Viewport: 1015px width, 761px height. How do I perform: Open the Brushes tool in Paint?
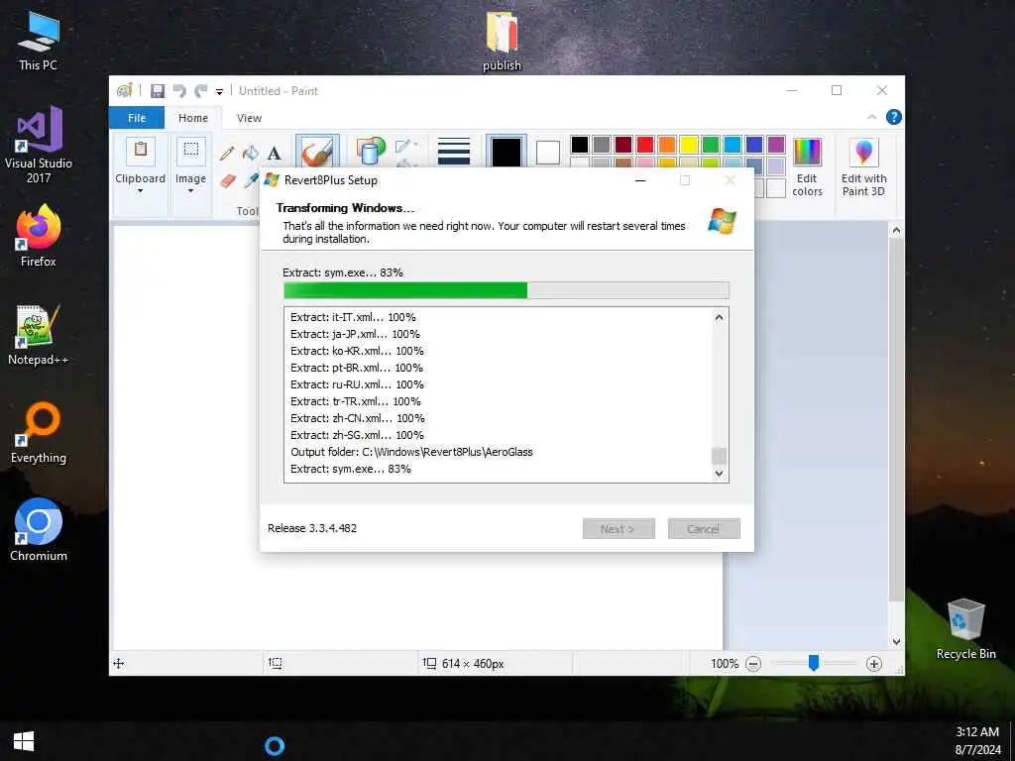tap(317, 151)
